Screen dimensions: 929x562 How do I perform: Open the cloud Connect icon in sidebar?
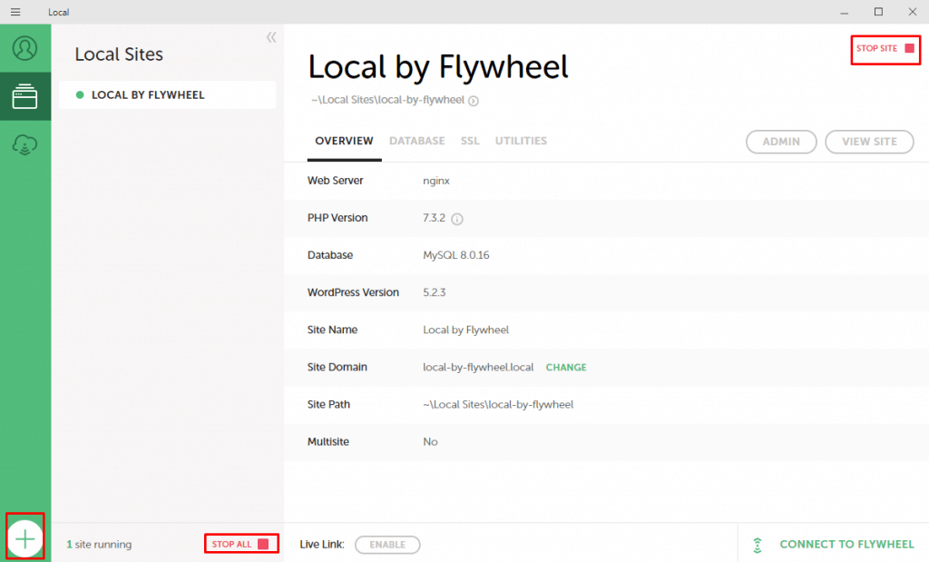(24, 144)
